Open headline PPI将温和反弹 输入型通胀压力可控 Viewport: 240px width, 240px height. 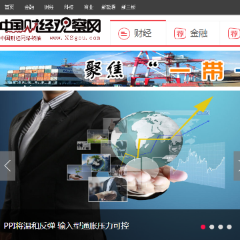(x=66, y=226)
